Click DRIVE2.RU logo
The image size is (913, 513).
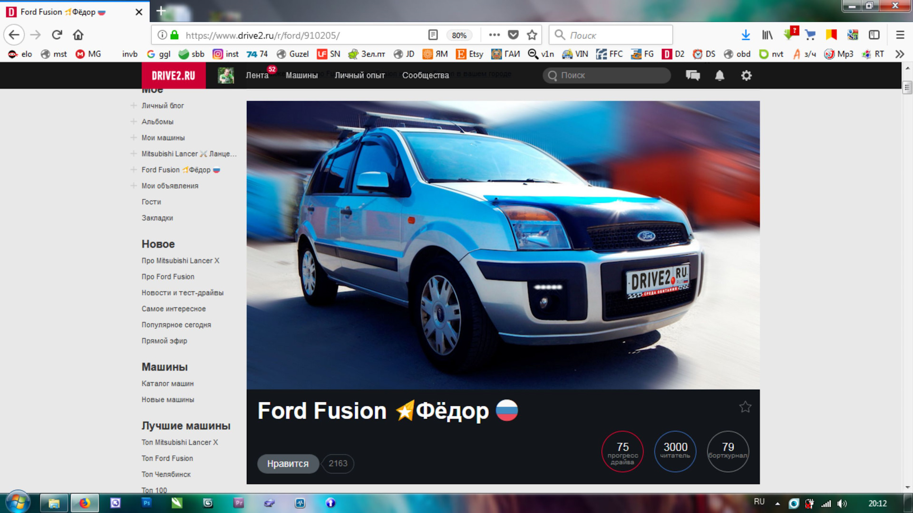[174, 75]
